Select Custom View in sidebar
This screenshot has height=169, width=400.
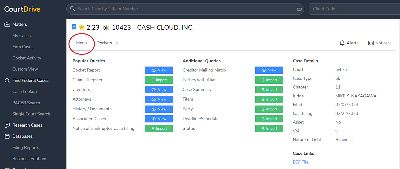tap(25, 69)
